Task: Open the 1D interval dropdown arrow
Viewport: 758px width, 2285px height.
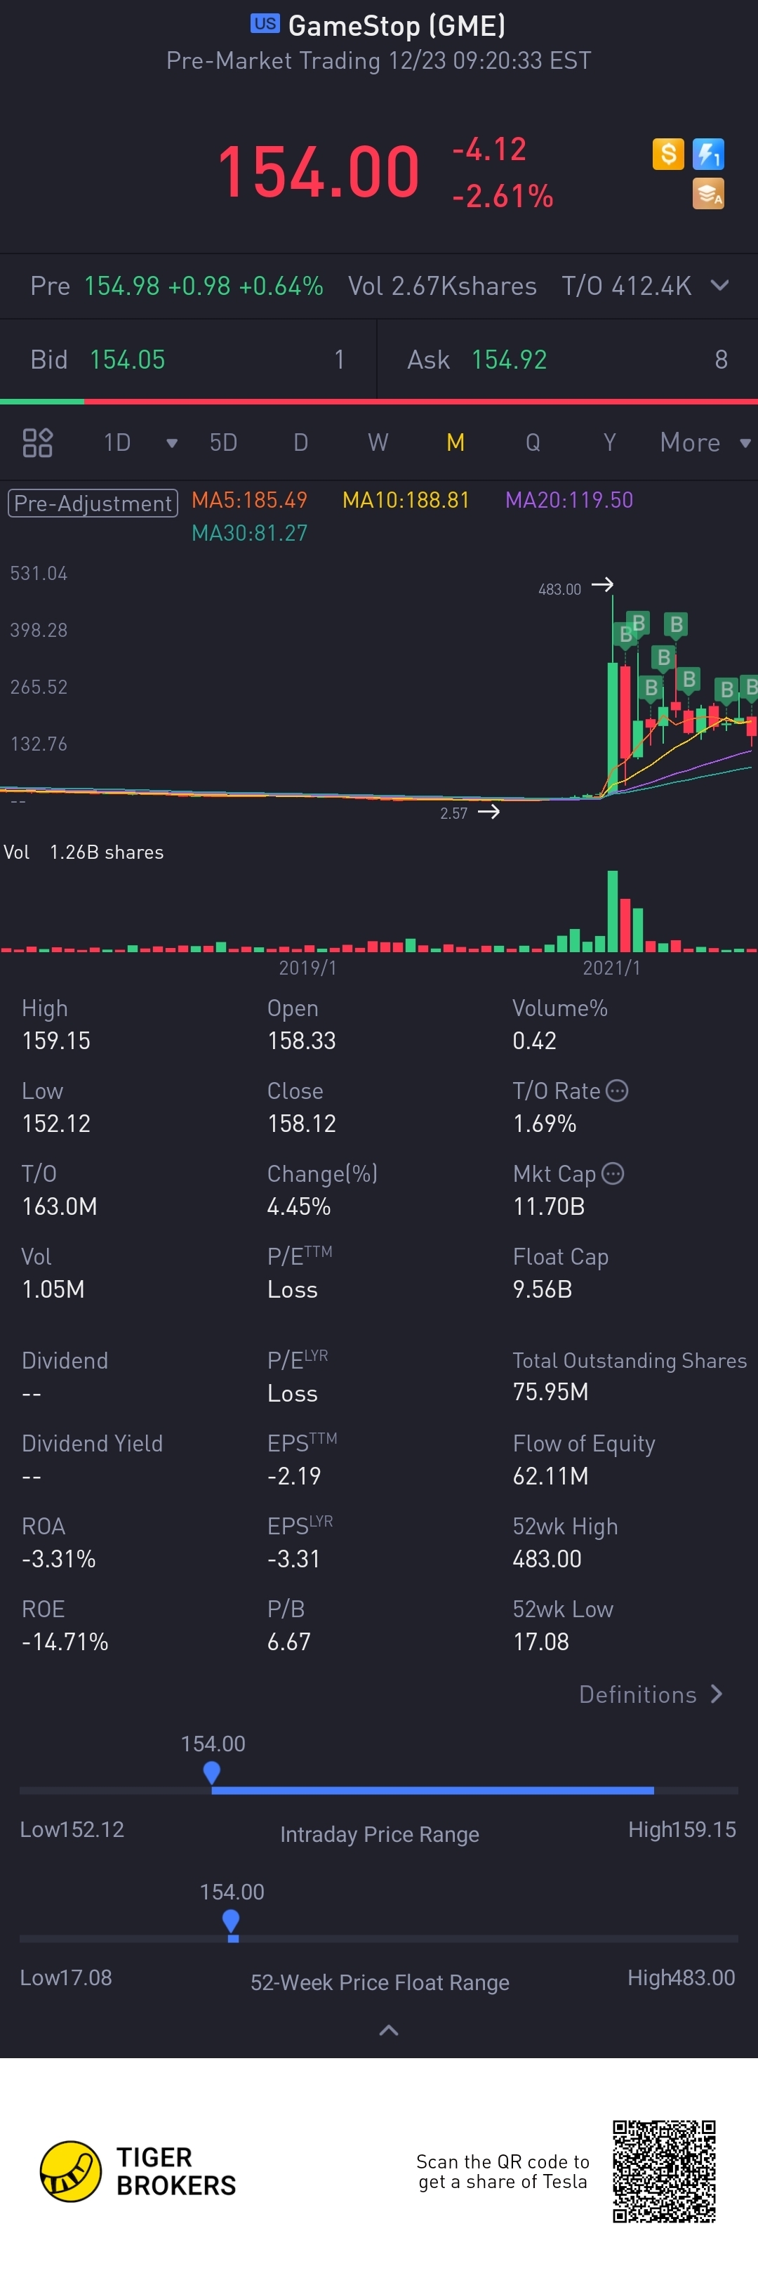Action: click(172, 444)
